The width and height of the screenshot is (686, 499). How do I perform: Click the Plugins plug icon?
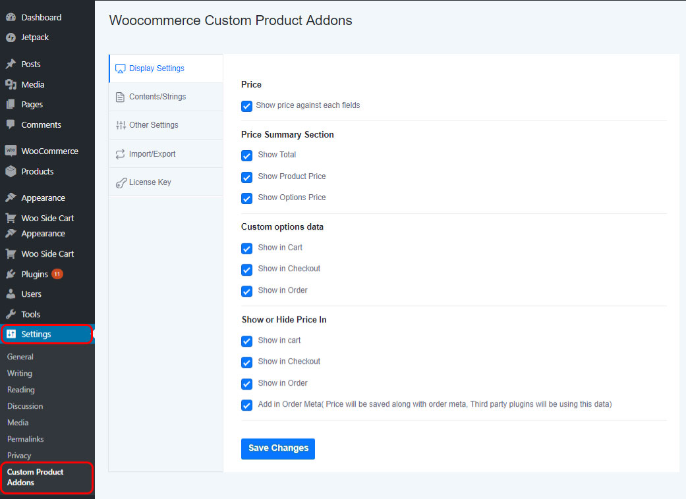tap(11, 274)
